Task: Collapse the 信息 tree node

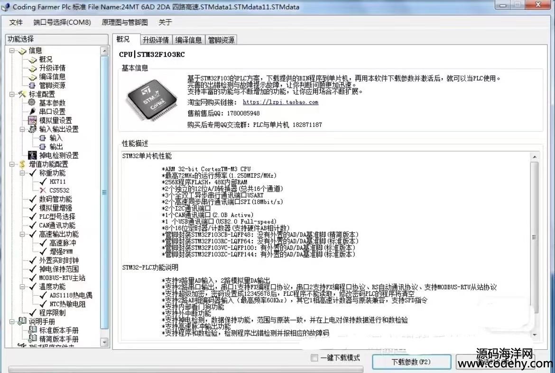Action: pos(12,51)
